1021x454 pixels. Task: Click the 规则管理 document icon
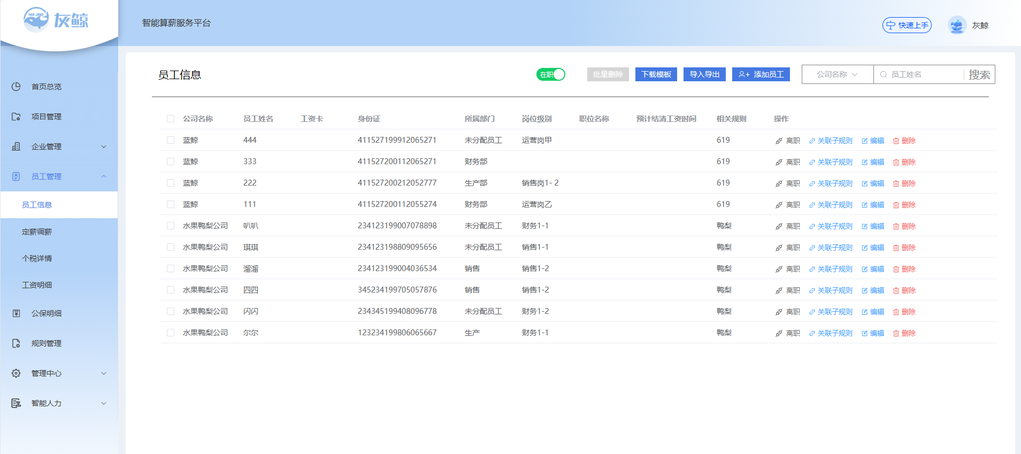16,343
